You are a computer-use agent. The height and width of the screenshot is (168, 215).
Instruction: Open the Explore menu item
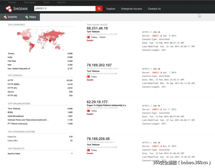(111, 9)
